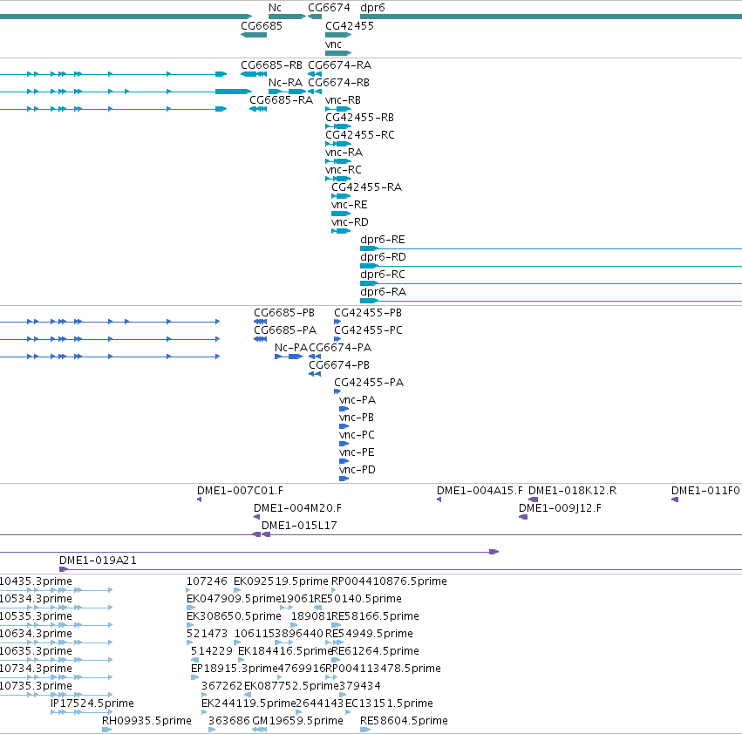Click transcript label vnc-RB
Screen dimensions: 742x734
click(343, 100)
